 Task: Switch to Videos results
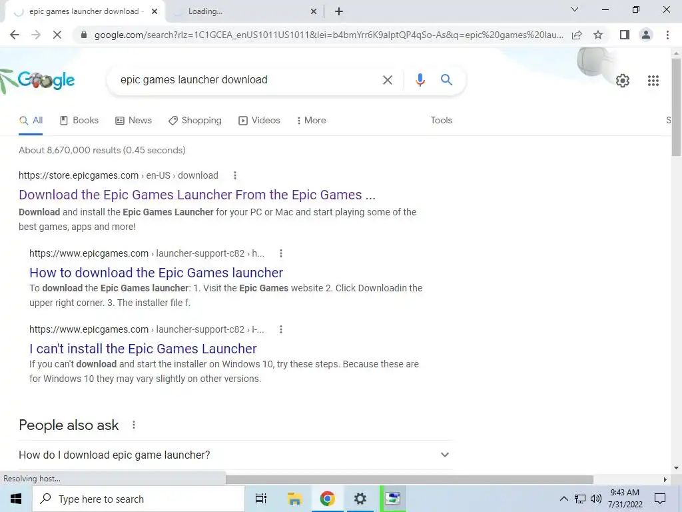click(x=259, y=121)
